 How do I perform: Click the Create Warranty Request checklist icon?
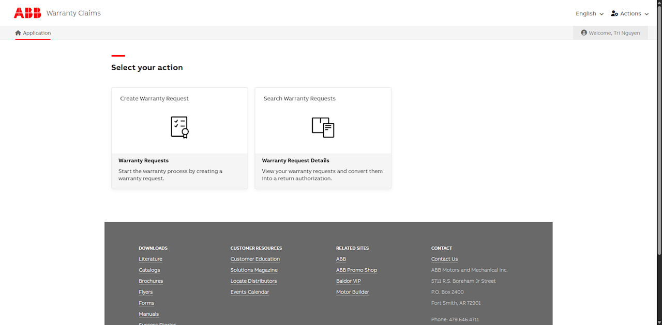coord(179,127)
